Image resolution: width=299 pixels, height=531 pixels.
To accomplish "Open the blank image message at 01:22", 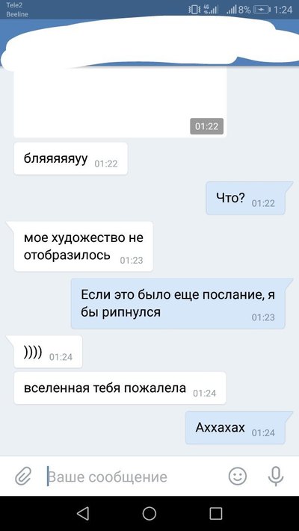I will point(120,102).
